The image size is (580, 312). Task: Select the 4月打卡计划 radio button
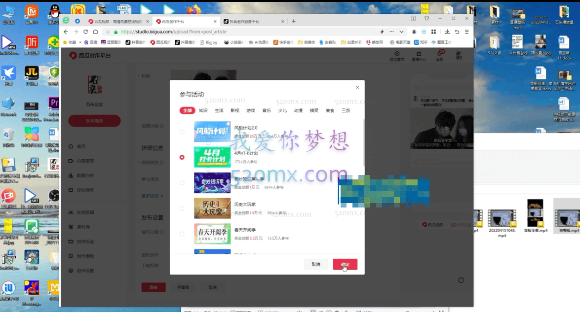tap(182, 157)
